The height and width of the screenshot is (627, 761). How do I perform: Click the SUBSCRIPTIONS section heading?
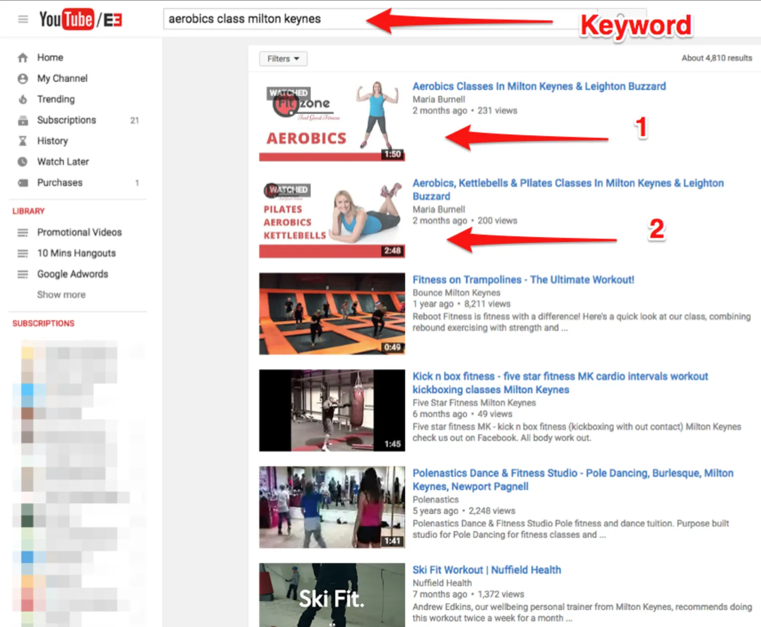(43, 323)
